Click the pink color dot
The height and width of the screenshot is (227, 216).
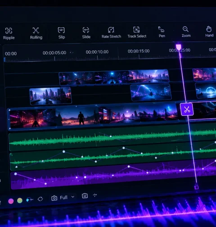(11, 201)
